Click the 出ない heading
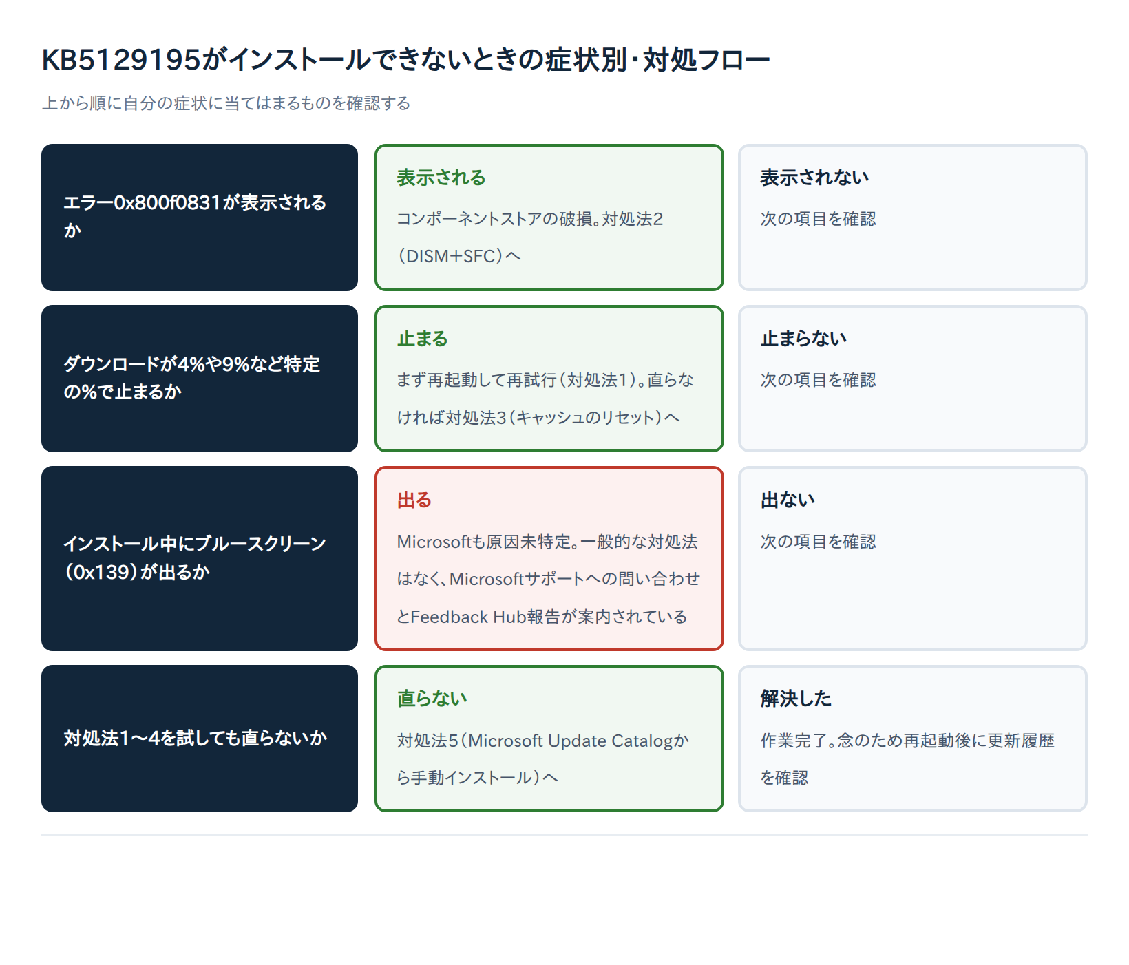The image size is (1129, 965). (788, 500)
